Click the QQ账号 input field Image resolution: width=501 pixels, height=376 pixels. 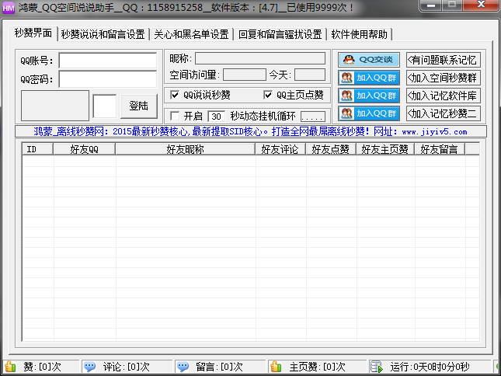107,61
